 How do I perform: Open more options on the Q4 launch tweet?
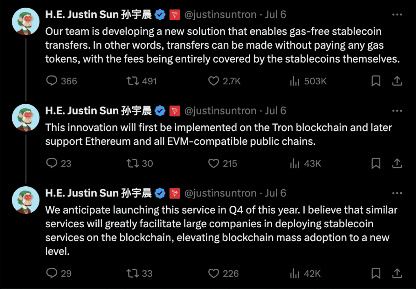396,193
